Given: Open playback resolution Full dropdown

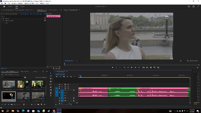Looking at the screenshot, I should (182, 61).
